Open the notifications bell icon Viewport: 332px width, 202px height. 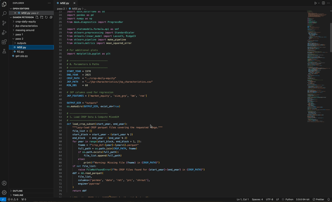pyautogui.click(x=329, y=199)
